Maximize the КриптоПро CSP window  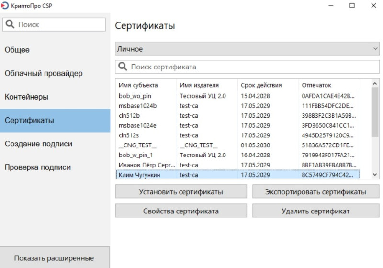click(x=352, y=5)
